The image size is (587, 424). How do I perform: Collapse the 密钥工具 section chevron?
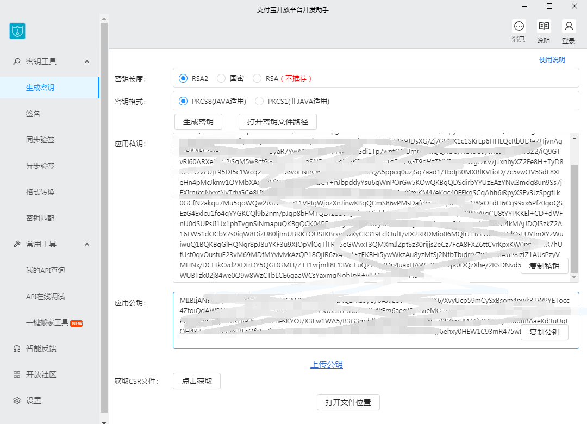(87, 61)
